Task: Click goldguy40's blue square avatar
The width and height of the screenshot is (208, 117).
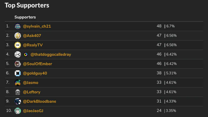Action: (18, 73)
